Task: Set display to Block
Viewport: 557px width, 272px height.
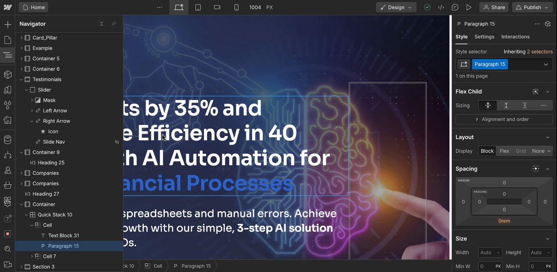Action: pos(487,151)
